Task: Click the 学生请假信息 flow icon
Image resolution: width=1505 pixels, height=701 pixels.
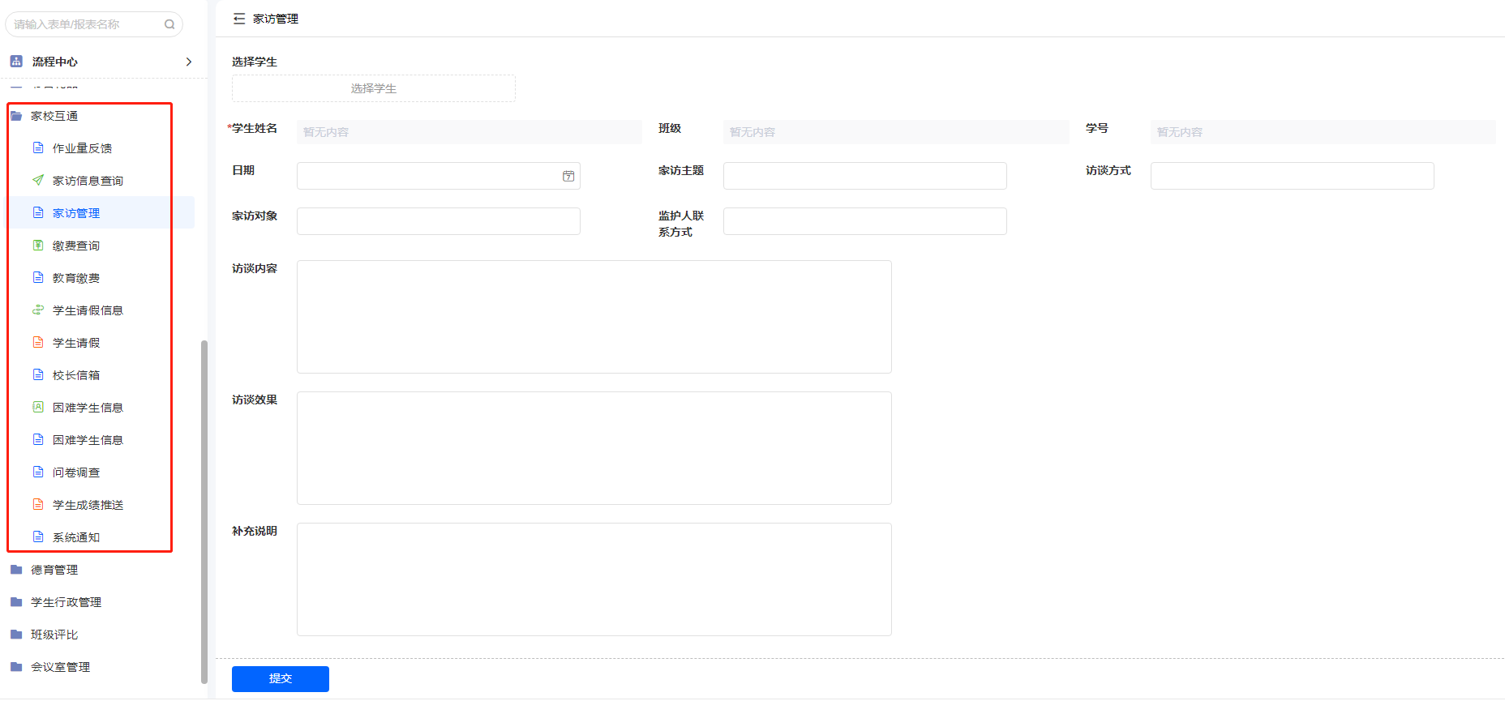Action: pyautogui.click(x=38, y=310)
